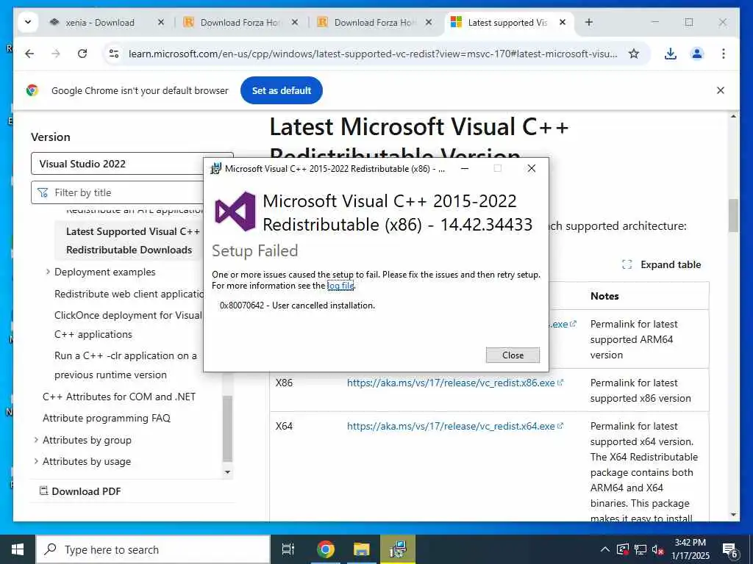Open the Chrome tab search dropdown
Viewport: 753px width, 564px height.
pos(28,22)
